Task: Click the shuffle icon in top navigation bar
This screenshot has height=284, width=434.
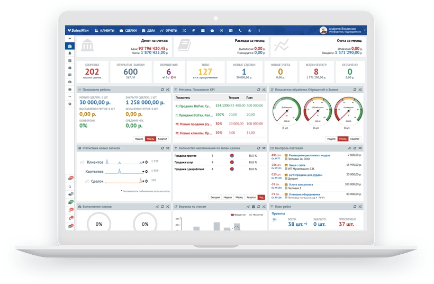Action: [184, 31]
